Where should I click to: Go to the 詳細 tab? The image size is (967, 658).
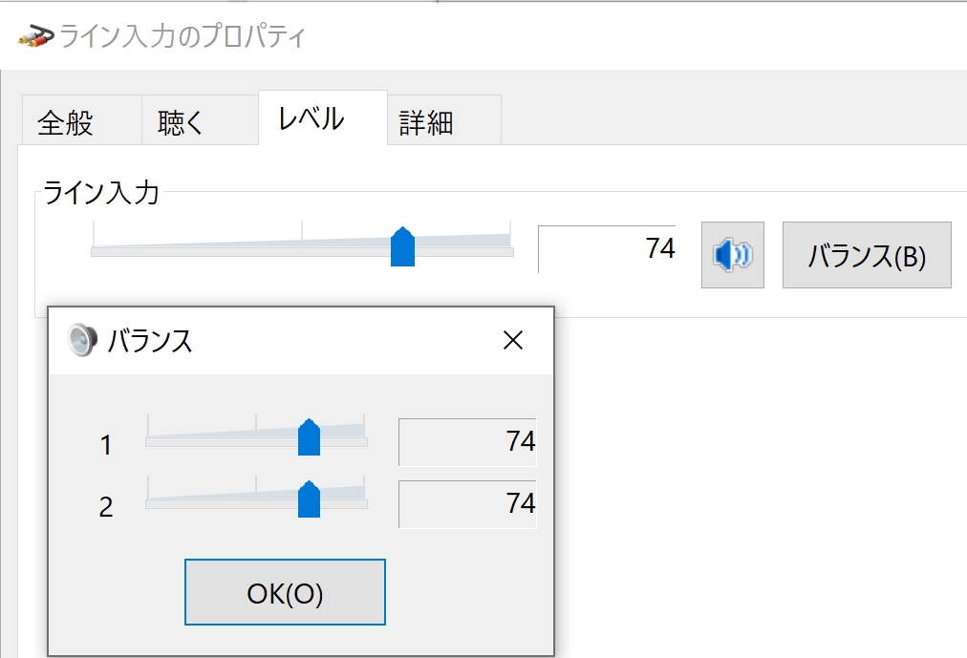click(x=426, y=122)
